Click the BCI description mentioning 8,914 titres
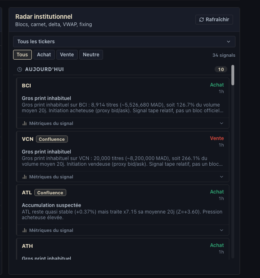Viewport: 260px width, 278px height. (123, 108)
